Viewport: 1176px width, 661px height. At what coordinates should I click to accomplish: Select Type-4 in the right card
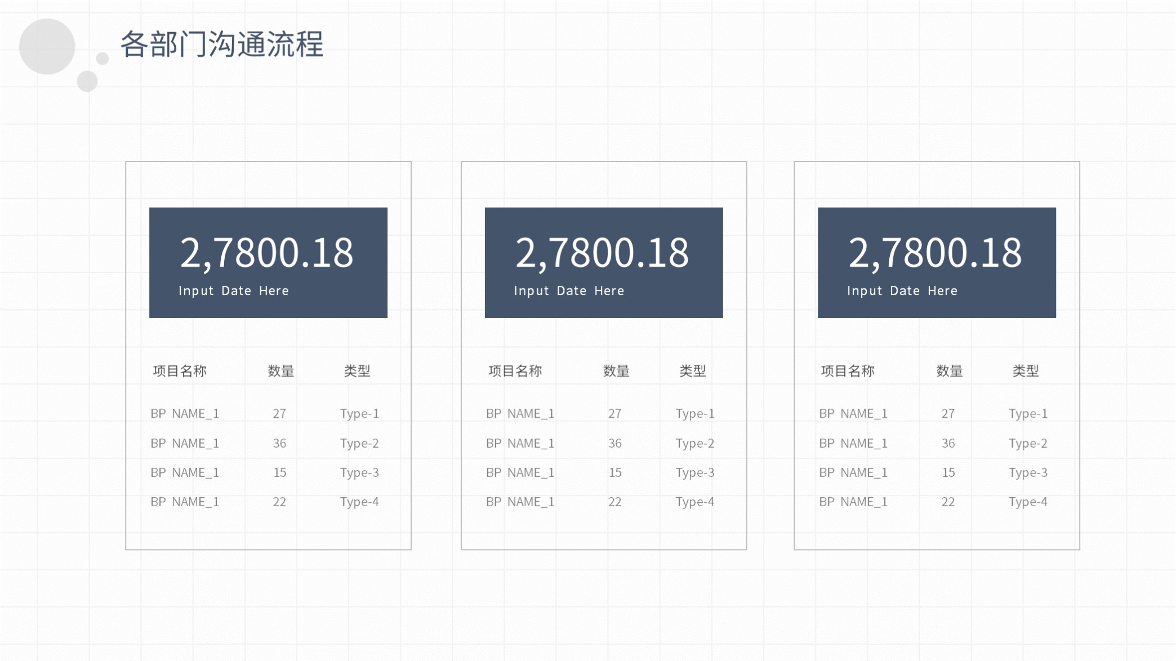pos(1028,502)
